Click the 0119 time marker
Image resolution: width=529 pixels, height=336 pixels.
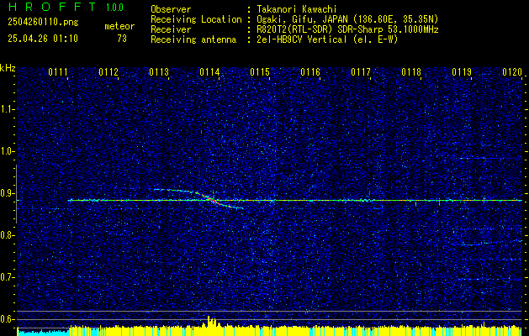coord(462,72)
